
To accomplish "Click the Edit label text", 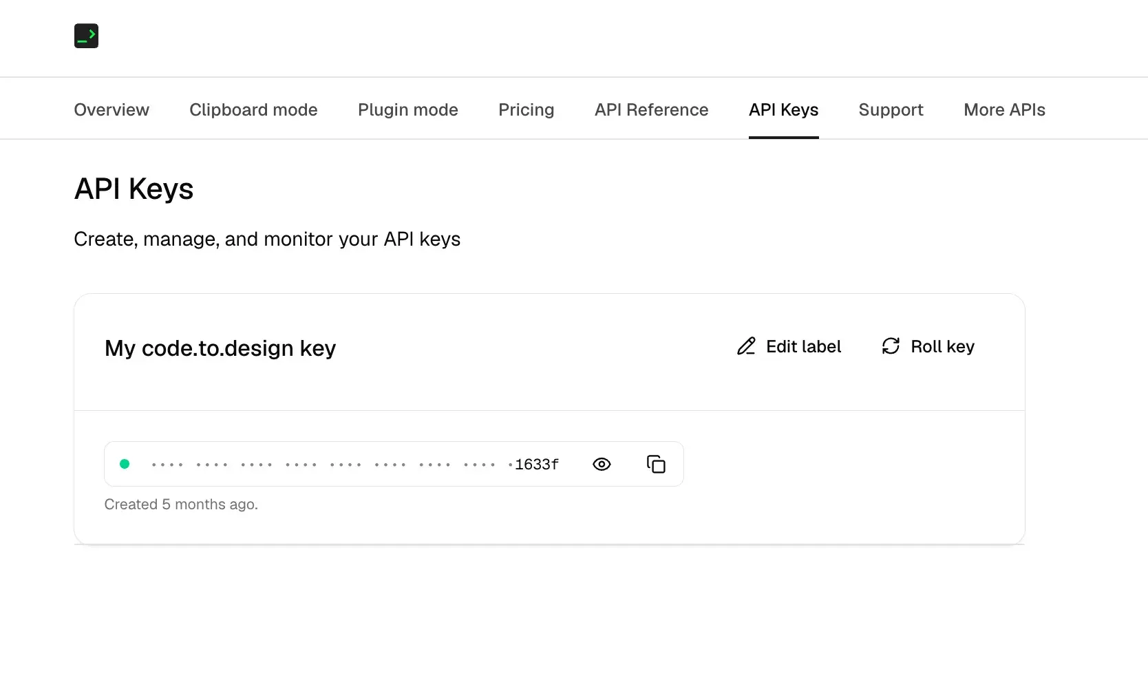I will 804,346.
